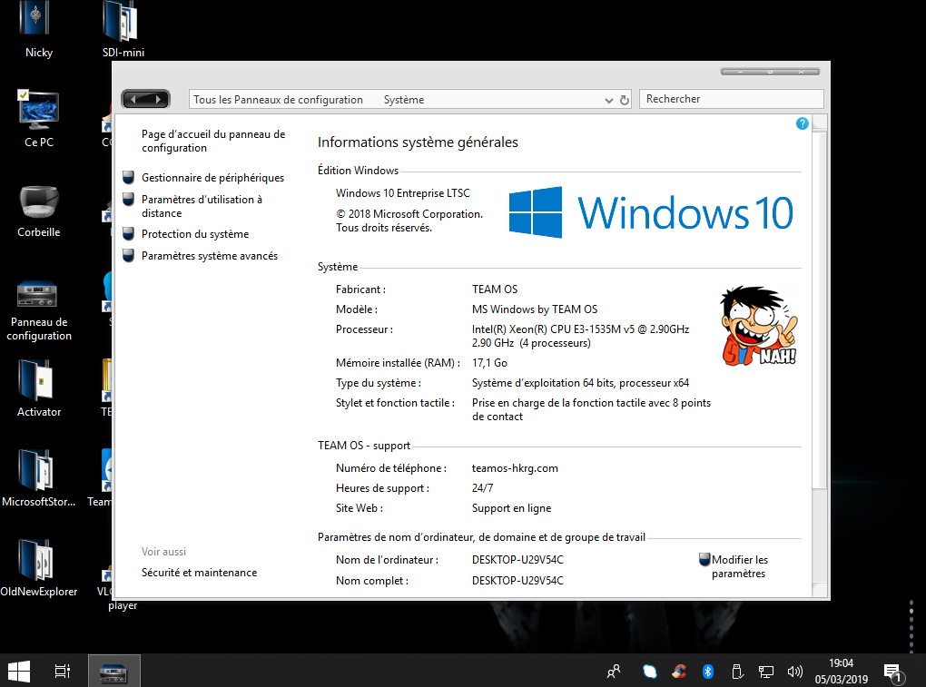Image resolution: width=926 pixels, height=687 pixels.
Task: Open Paramètres système avancés
Action: [210, 256]
